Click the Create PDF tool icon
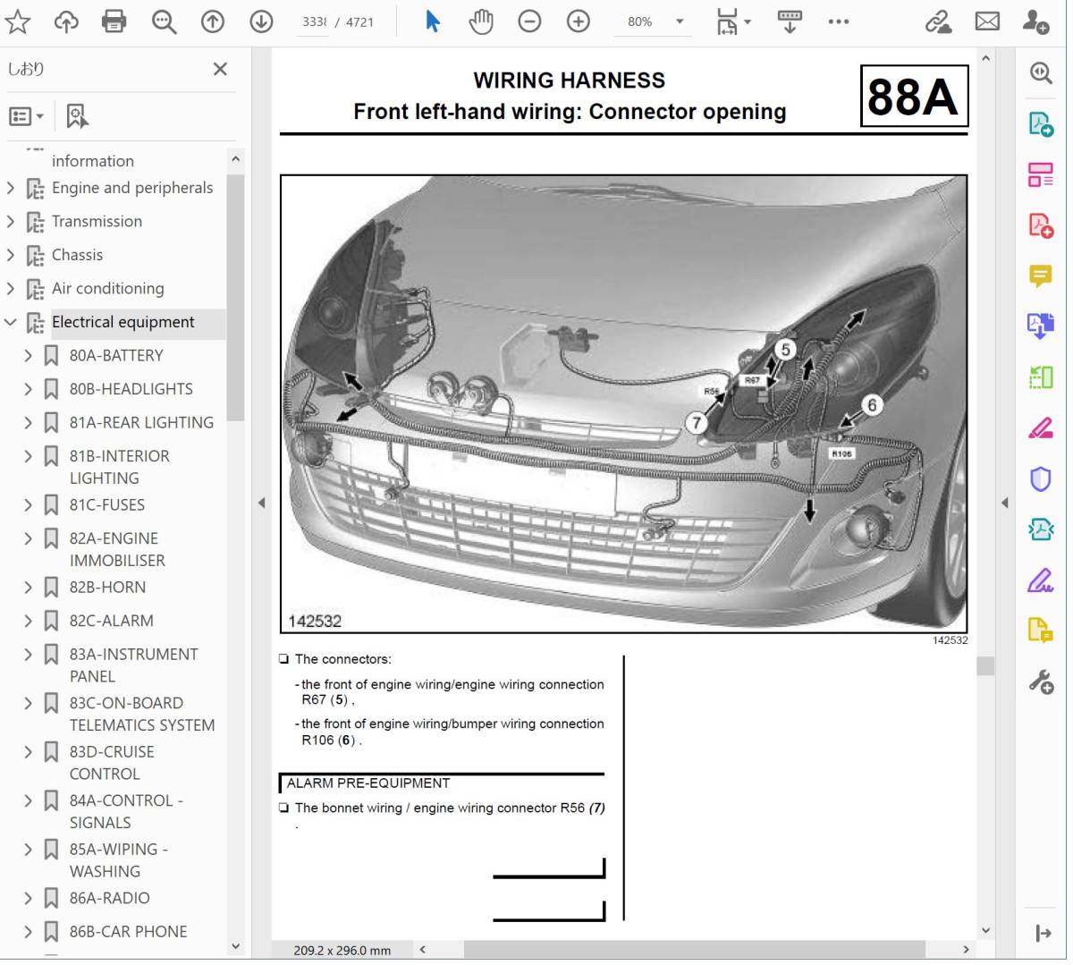This screenshot has height=965, width=1073. pos(1041,225)
